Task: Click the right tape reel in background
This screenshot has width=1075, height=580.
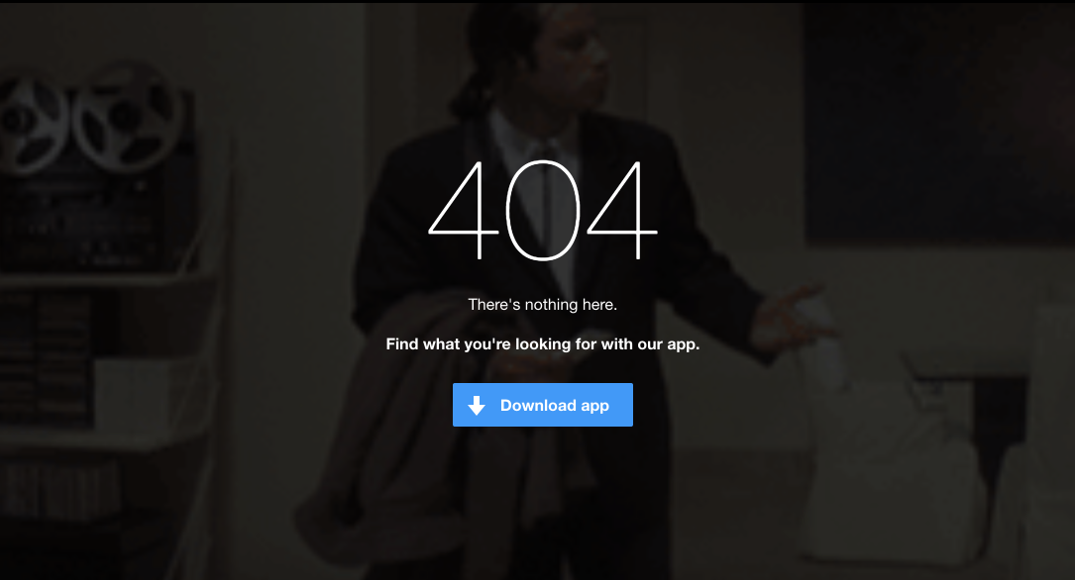Action: [128, 117]
